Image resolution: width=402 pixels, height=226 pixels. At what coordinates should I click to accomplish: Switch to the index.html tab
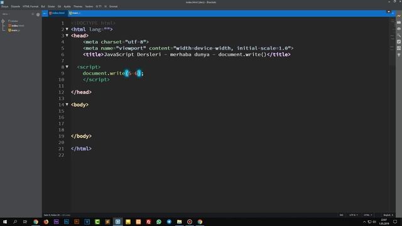(57, 13)
